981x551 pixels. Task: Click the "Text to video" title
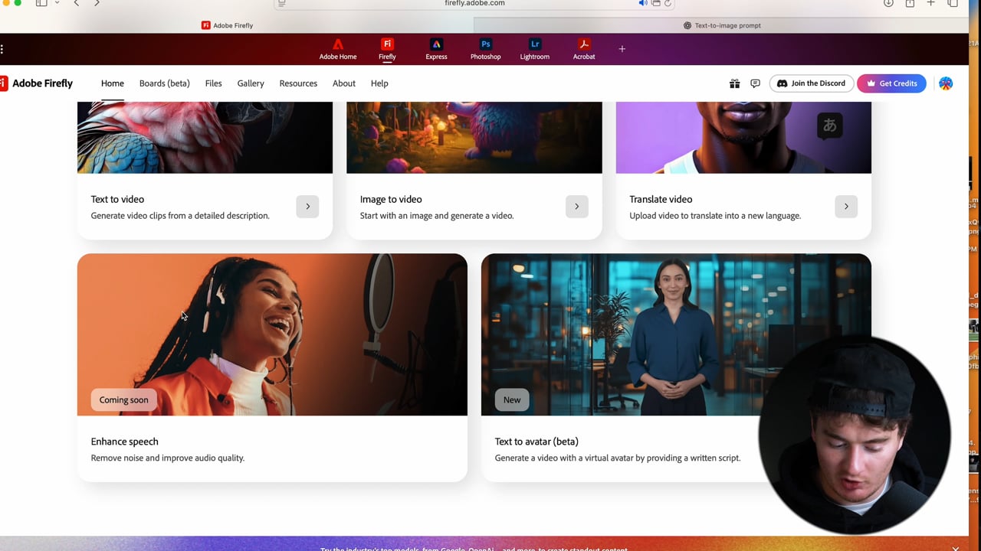point(117,199)
